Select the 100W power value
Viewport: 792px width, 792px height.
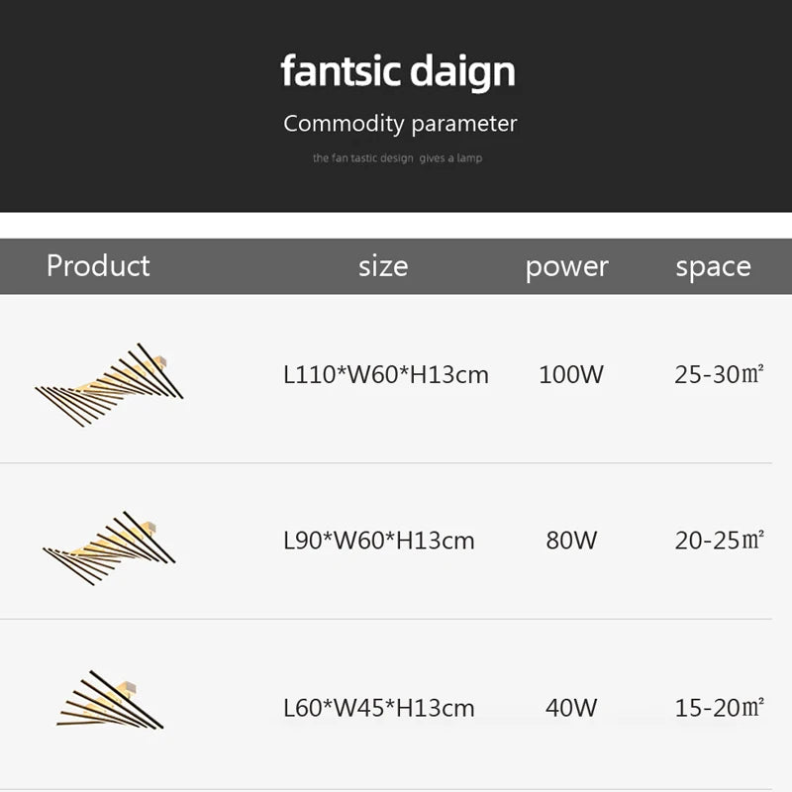571,375
